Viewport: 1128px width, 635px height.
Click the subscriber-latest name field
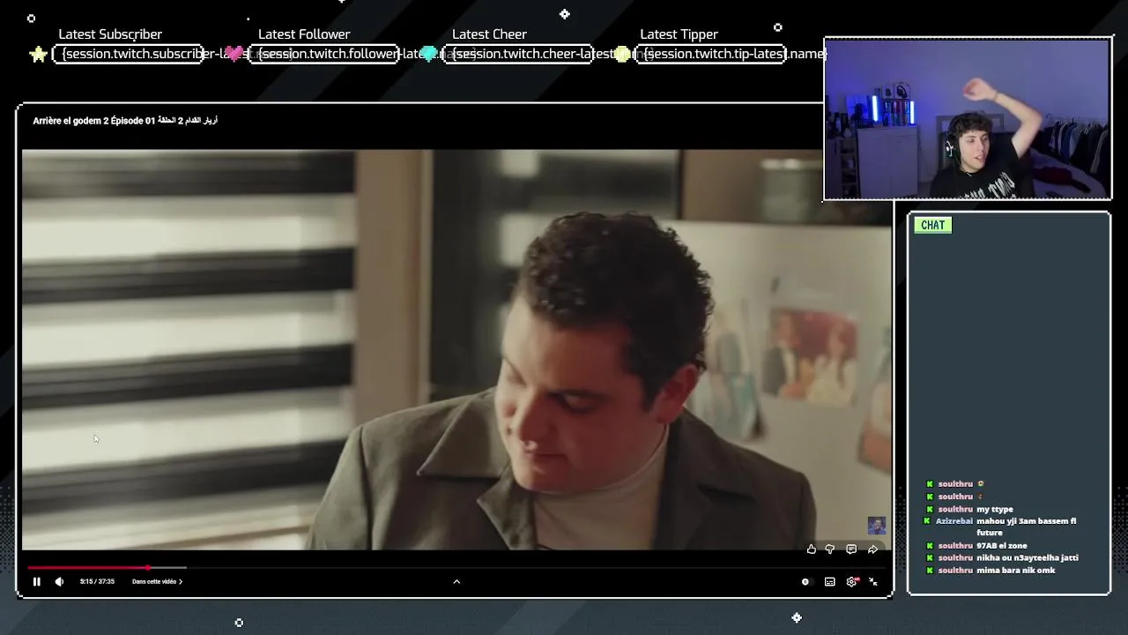point(129,54)
